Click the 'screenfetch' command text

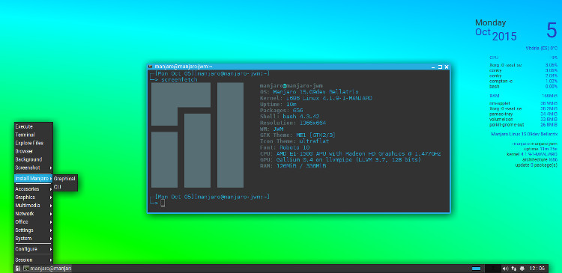179,80
